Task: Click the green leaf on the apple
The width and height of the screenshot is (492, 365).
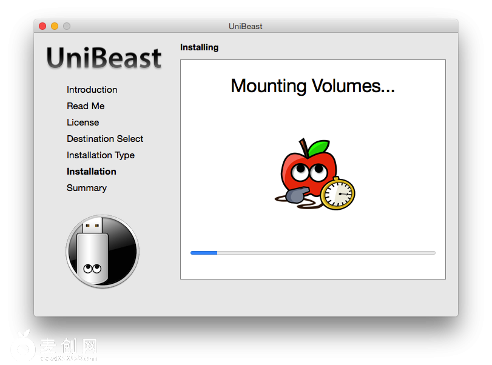Action: pos(318,147)
